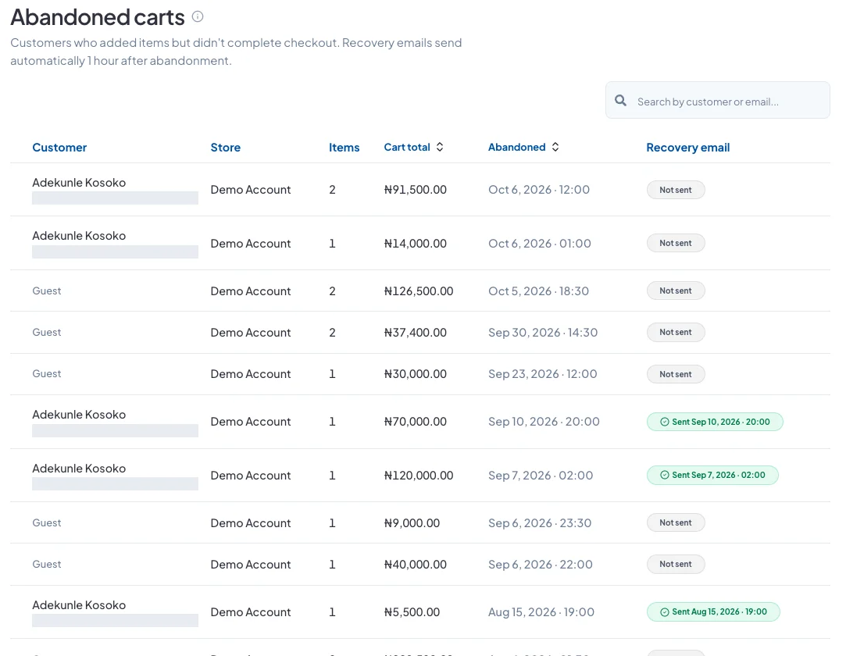Click Not sent badge for ₦126,500.00 cart
The image size is (846, 656).
click(676, 291)
